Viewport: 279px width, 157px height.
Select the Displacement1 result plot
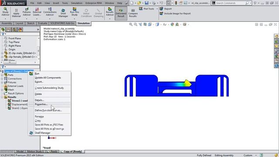coord(18,104)
